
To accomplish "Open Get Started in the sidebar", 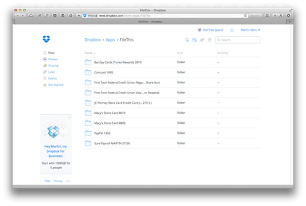I will click(x=56, y=85).
